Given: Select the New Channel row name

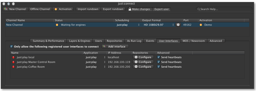Looking at the screenshot, I should pos(15,25).
